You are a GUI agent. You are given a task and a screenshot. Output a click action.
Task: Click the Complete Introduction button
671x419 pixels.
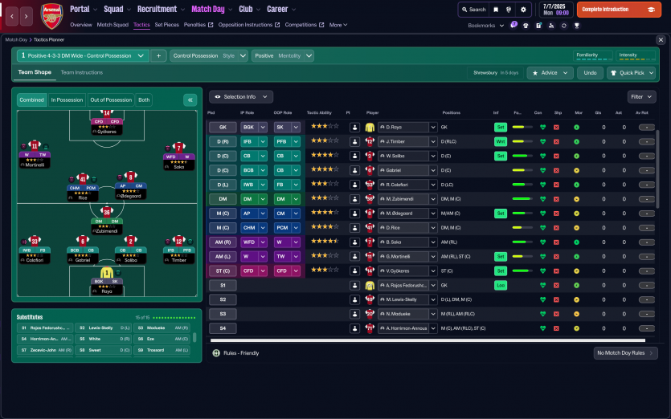pyautogui.click(x=619, y=10)
